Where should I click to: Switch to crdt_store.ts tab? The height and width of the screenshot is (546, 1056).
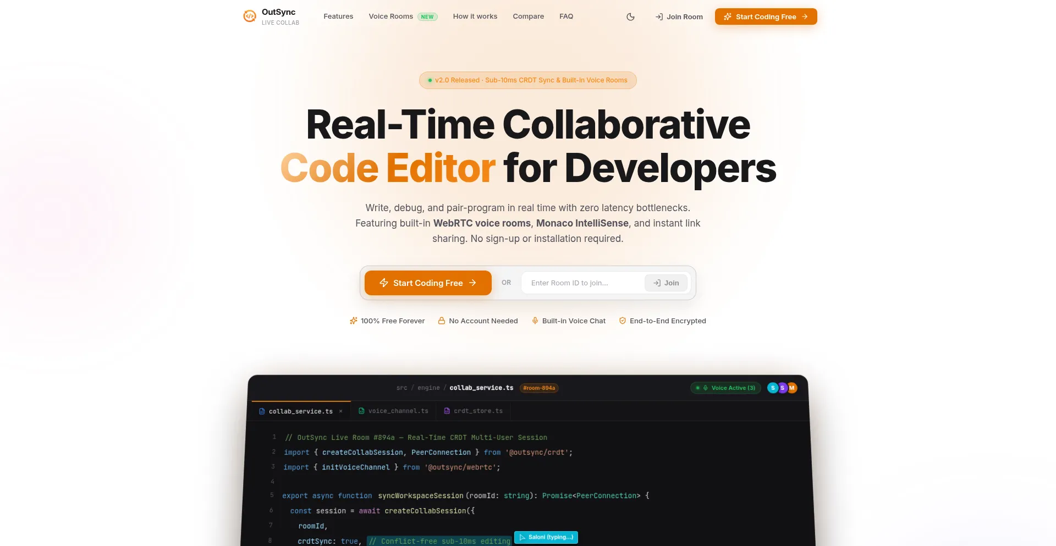(473, 411)
